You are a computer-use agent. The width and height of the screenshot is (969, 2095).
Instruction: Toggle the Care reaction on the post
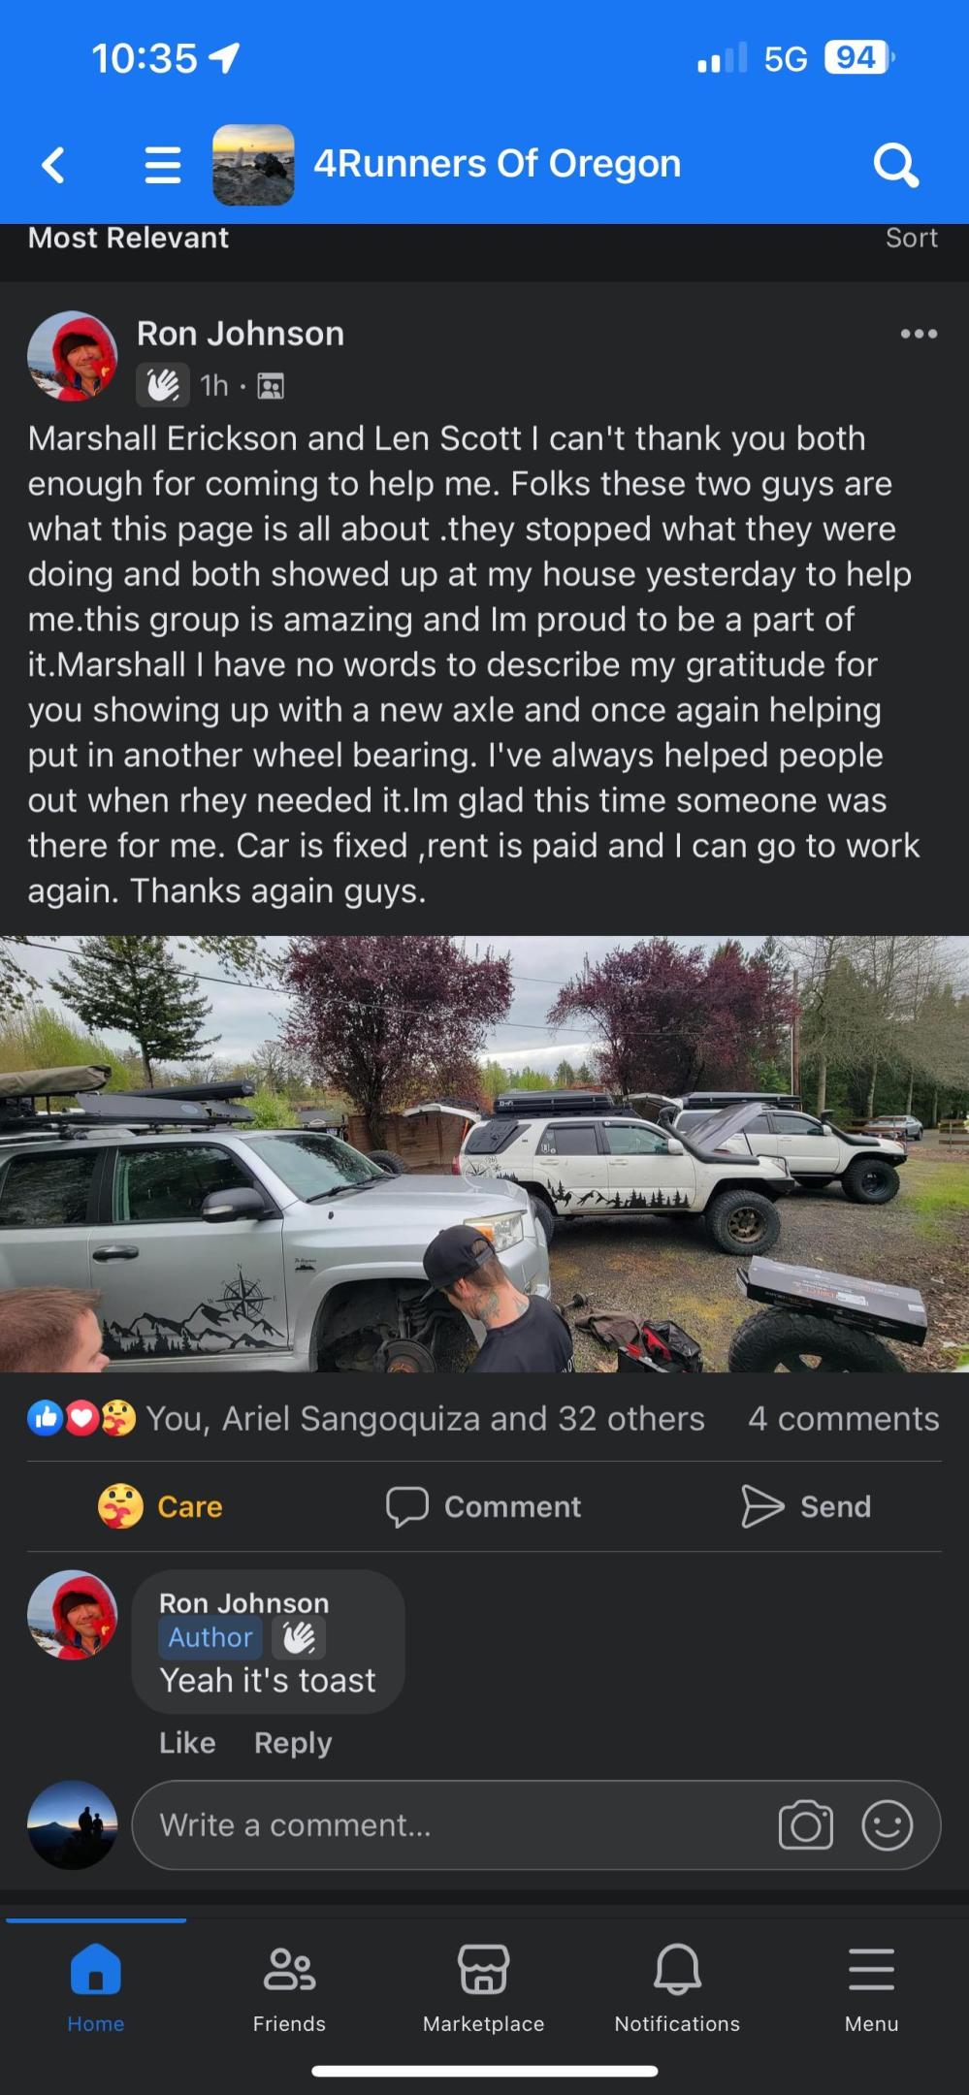(x=160, y=1506)
